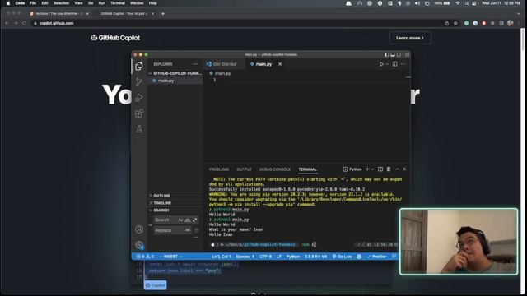Click main.py breadcrumb above the editor
Image resolution: width=527 pixels, height=296 pixels.
click(222, 73)
